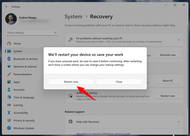The image size is (190, 136).
Task: Maximize the Settings window
Action: pyautogui.click(x=175, y=5)
